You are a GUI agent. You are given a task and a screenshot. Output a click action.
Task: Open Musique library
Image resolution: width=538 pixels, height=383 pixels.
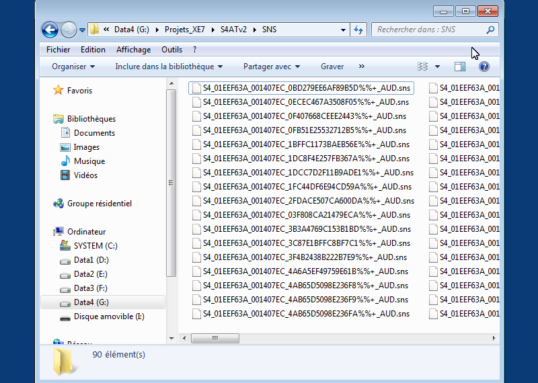[x=89, y=161]
